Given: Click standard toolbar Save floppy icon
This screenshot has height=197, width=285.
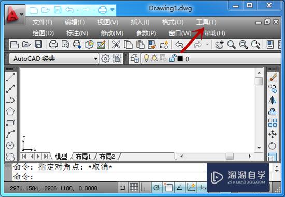Looking at the screenshot, I should point(38,45).
